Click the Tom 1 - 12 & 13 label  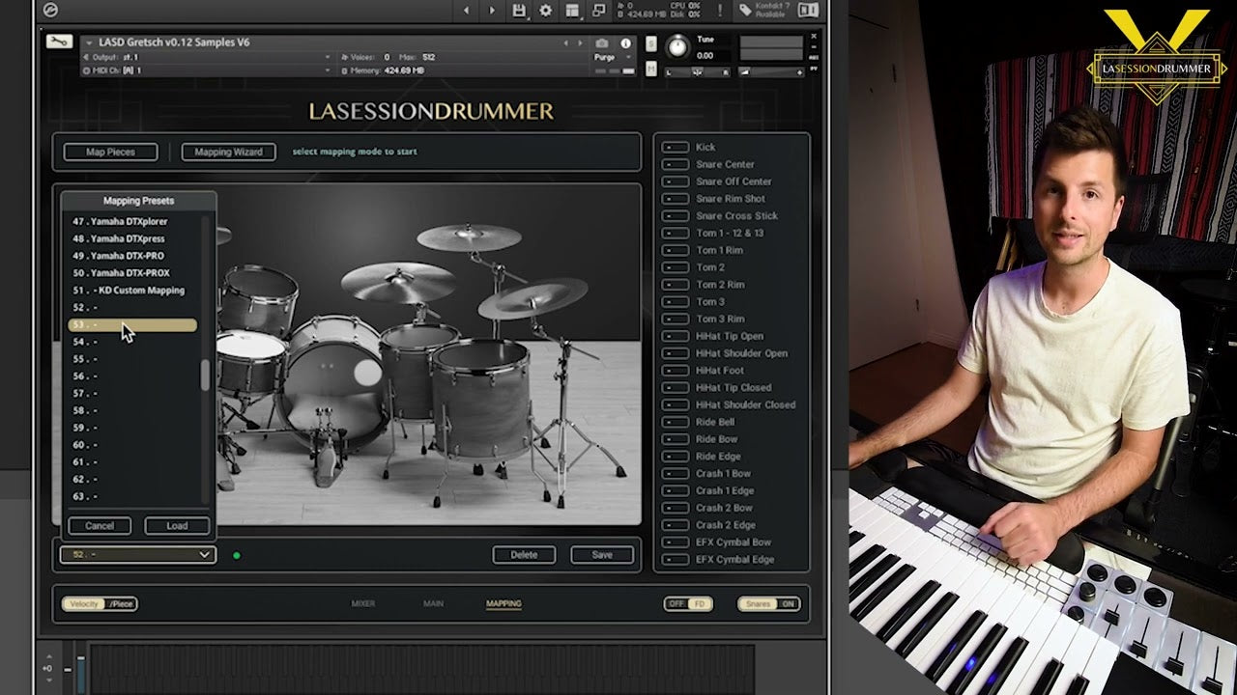point(730,233)
